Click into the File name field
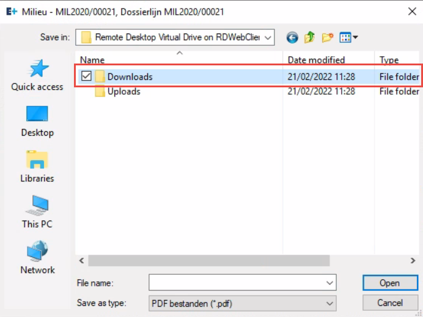This screenshot has height=317, width=423. (x=237, y=283)
